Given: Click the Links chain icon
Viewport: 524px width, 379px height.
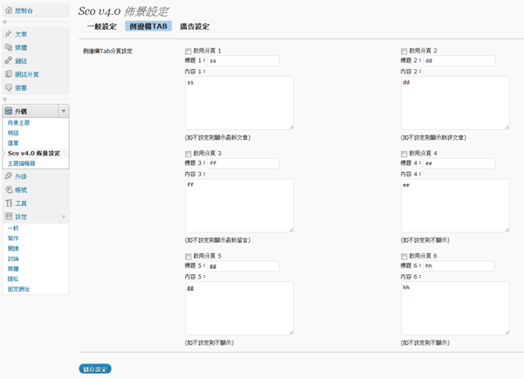Looking at the screenshot, I should (x=9, y=60).
